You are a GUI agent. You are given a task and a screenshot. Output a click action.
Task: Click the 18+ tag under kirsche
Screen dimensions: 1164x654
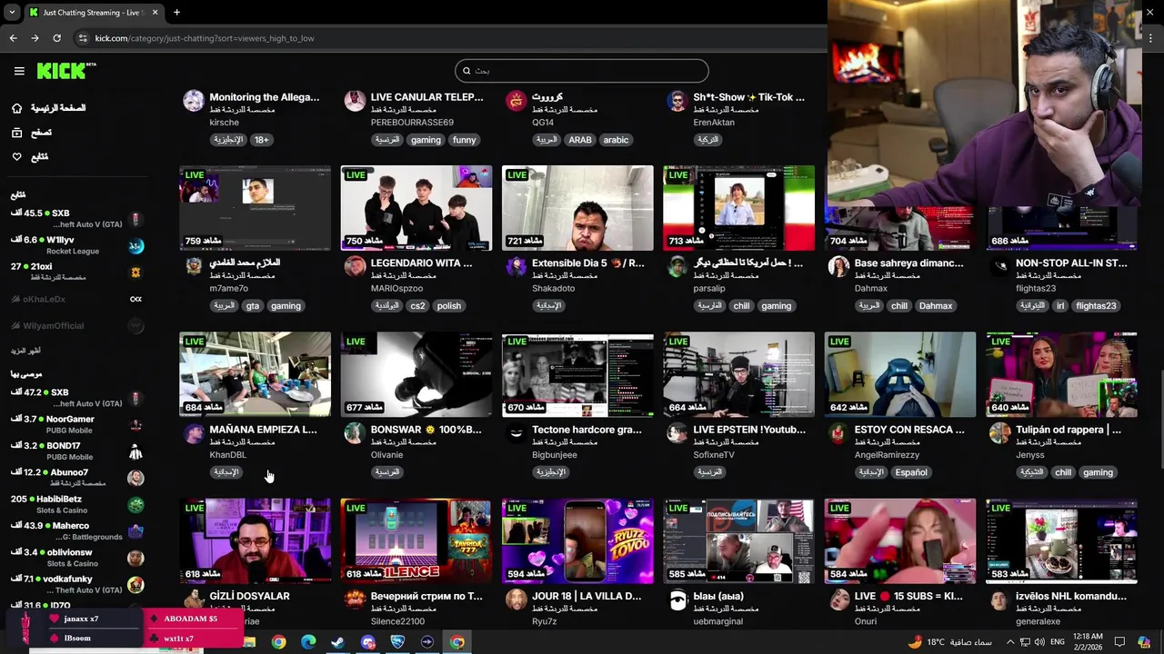tap(262, 140)
